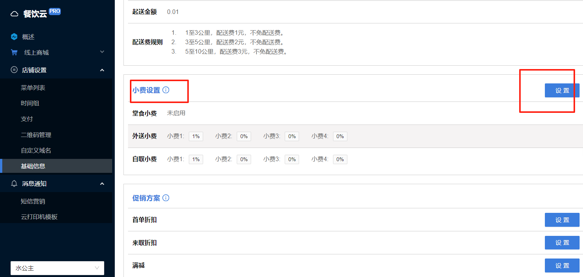Open 概述 in the sidebar
583x277 pixels.
28,37
